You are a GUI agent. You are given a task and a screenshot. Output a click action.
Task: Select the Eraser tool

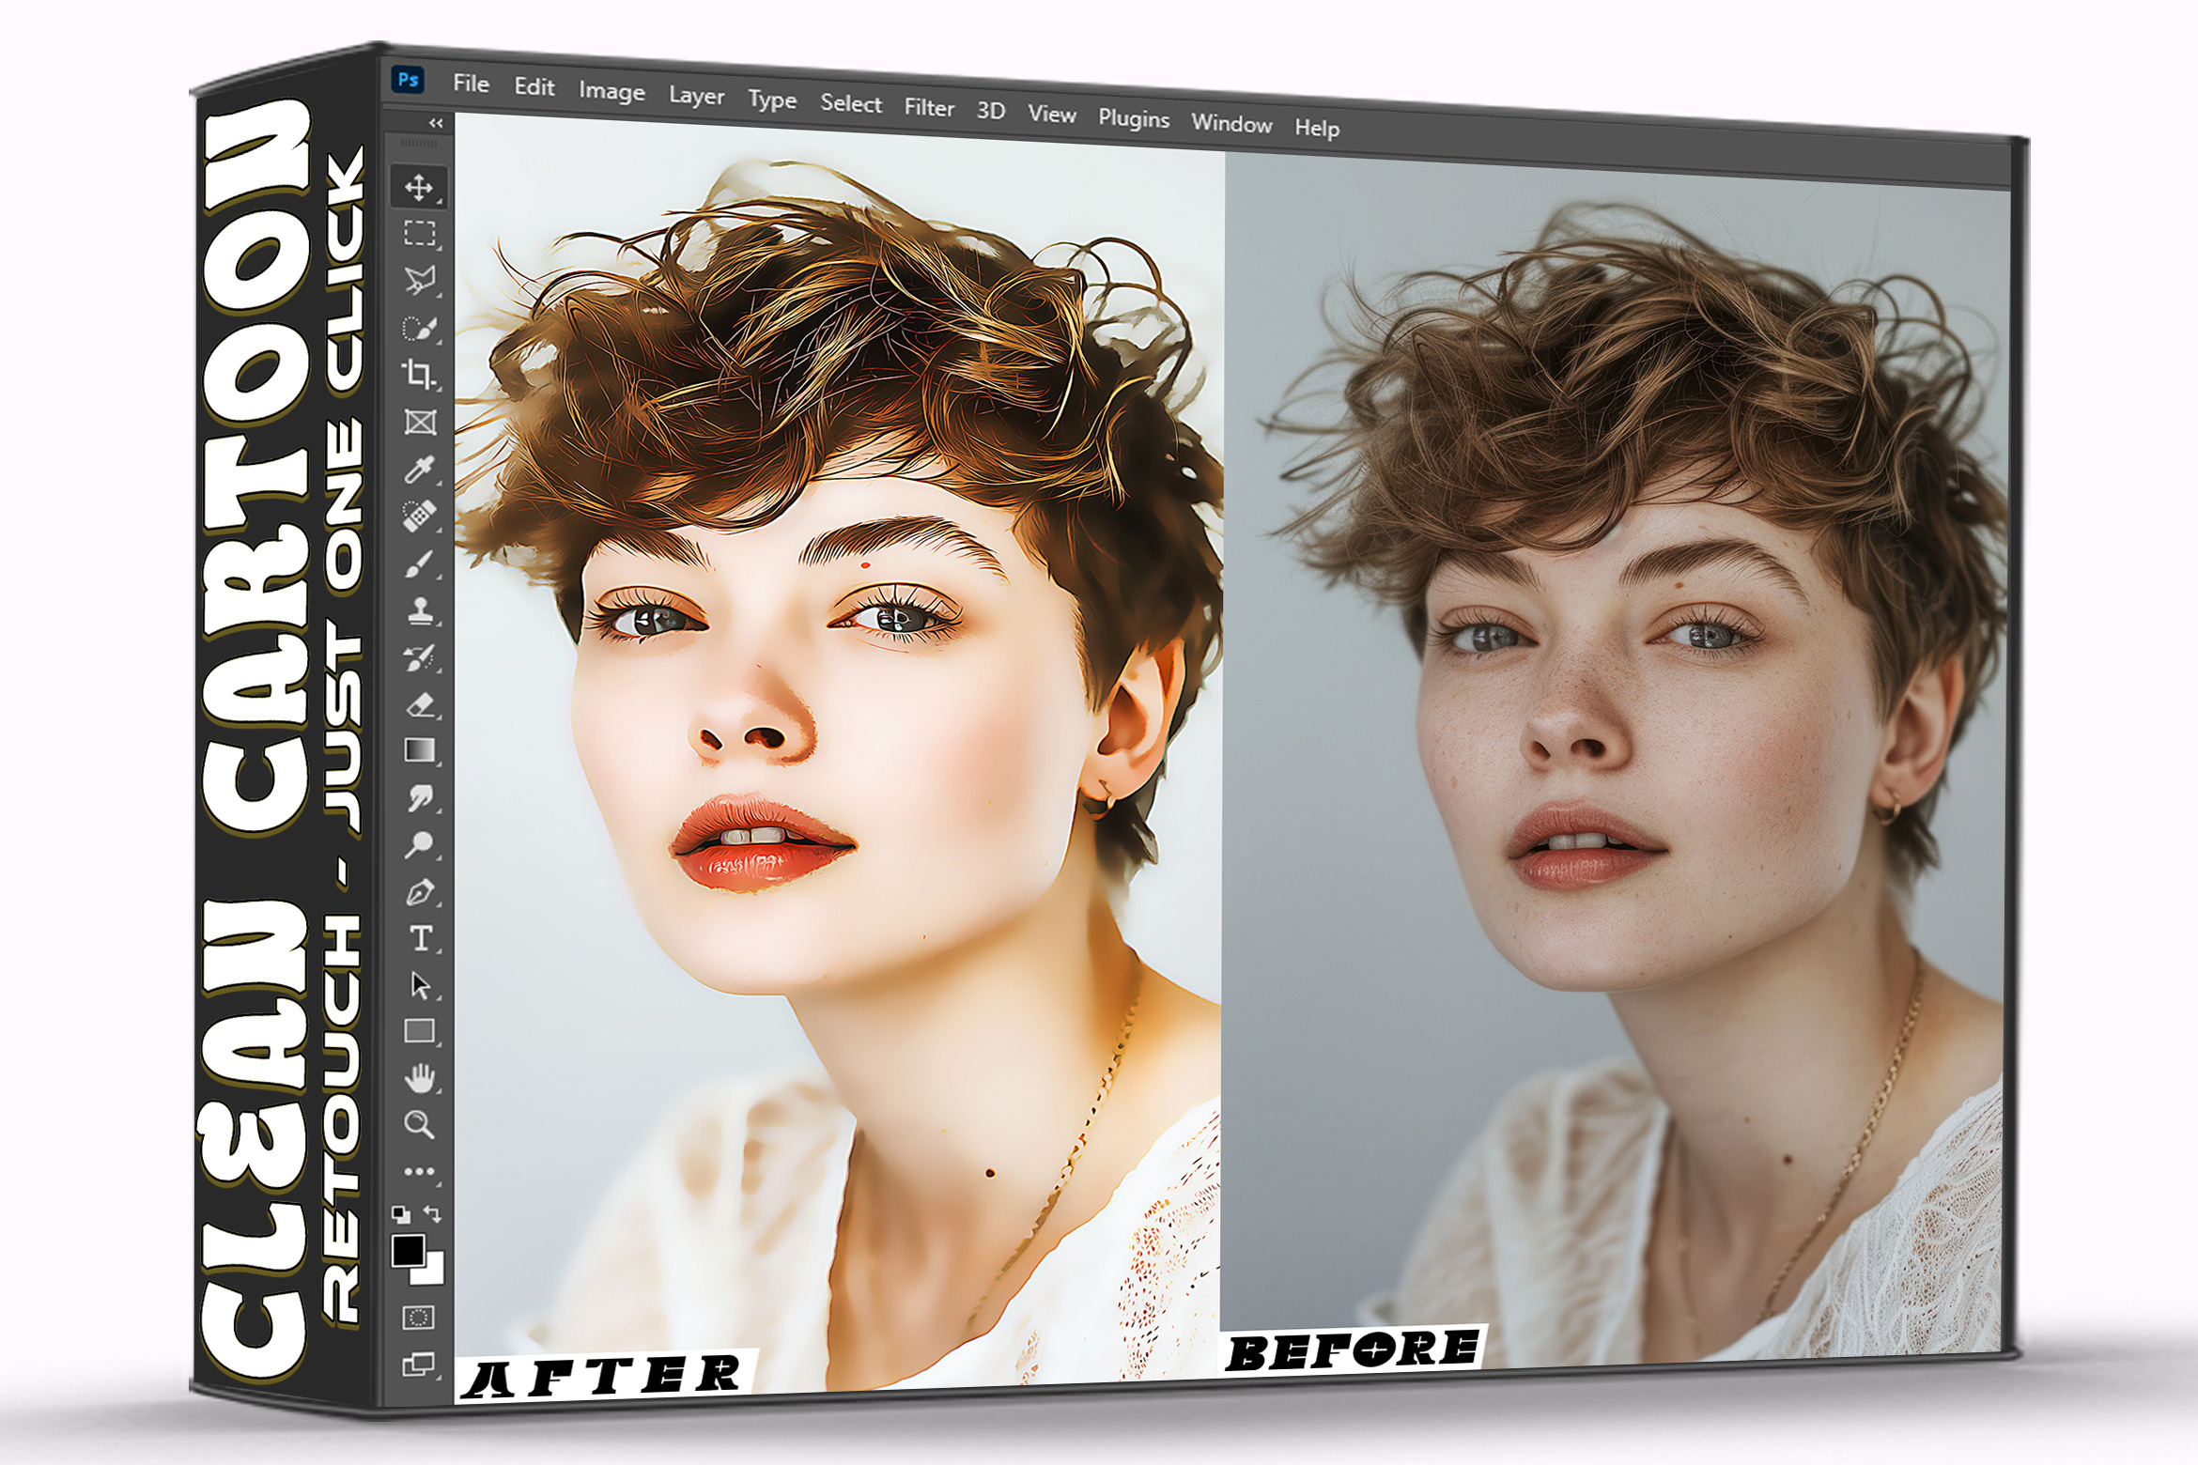pos(420,704)
